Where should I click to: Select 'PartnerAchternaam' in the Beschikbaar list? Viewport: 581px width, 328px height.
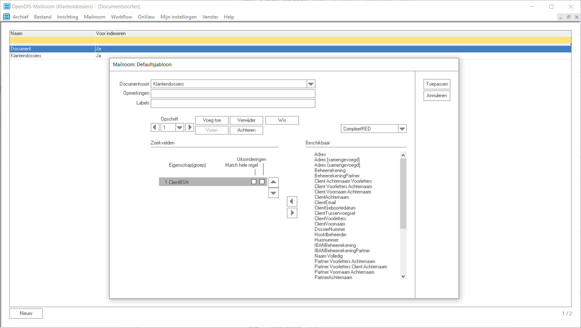point(333,277)
